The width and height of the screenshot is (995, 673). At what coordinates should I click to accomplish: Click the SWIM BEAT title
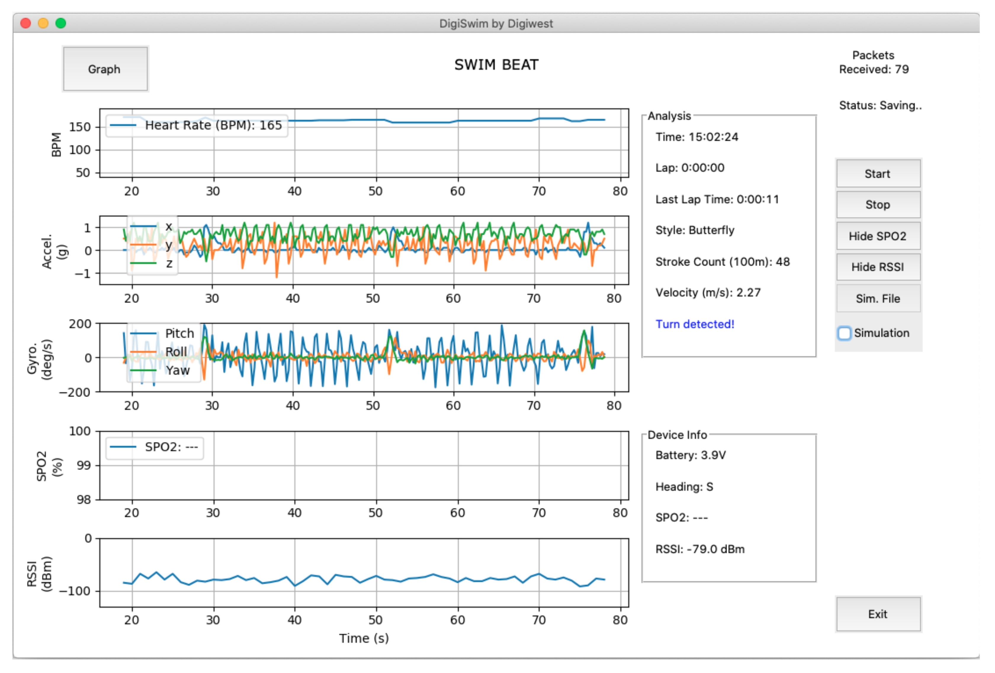[x=496, y=65]
